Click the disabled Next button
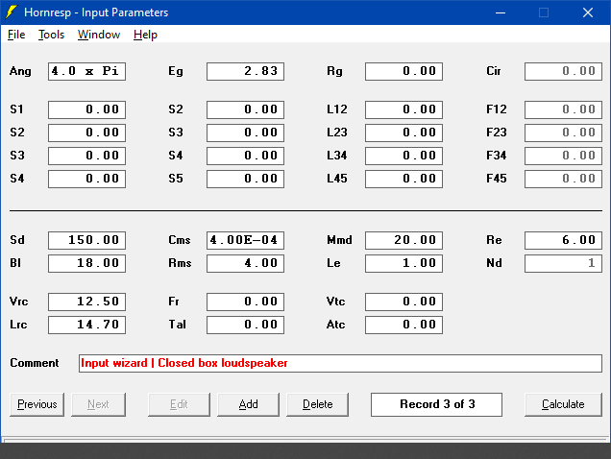 pos(98,404)
